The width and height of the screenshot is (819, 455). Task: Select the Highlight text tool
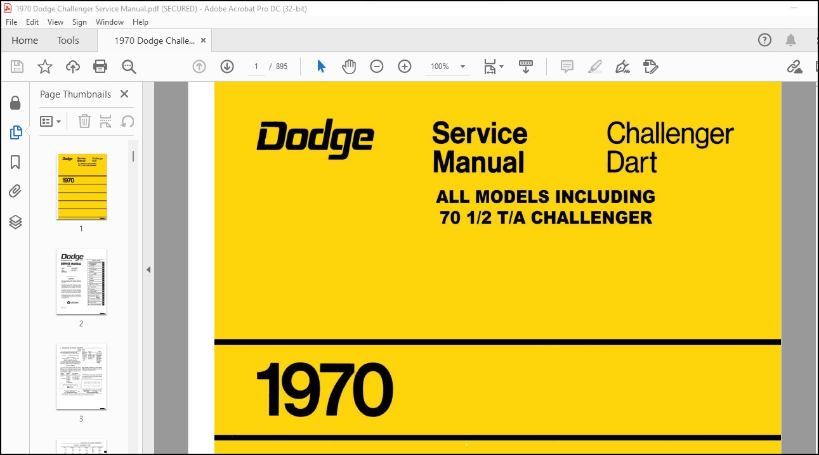[595, 67]
